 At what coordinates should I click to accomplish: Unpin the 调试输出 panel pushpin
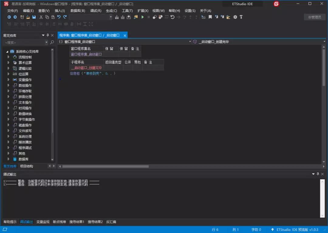[x=318, y=174]
